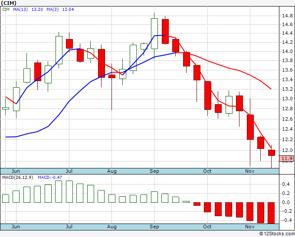Click Sep on the MACD panel time axis

coord(154,227)
